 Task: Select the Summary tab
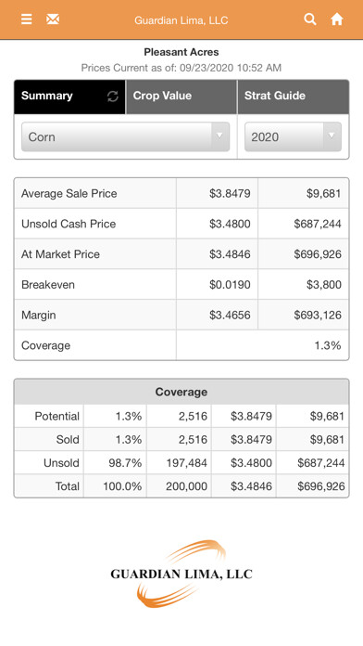[x=69, y=97]
